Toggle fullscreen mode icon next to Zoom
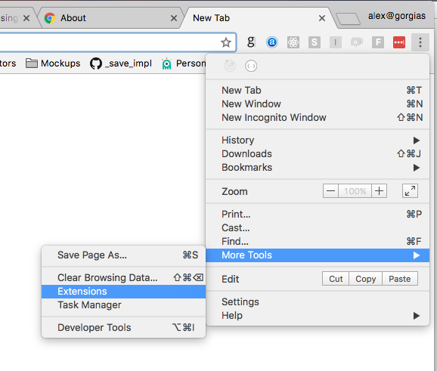437x371 pixels. tap(410, 191)
